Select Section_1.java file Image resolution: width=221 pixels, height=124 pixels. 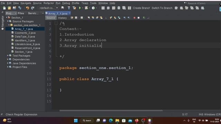(23, 52)
